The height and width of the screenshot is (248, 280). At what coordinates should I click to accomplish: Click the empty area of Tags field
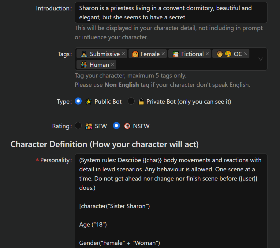pyautogui.click(x=184, y=65)
